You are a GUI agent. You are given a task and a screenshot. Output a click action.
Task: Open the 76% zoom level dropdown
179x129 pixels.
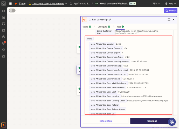156,4
